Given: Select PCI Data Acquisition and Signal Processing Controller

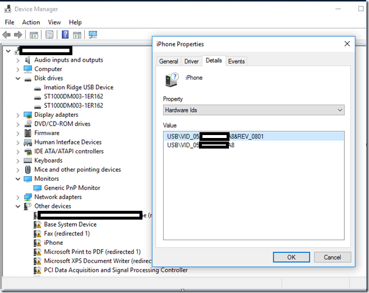Looking at the screenshot, I should tap(116, 270).
